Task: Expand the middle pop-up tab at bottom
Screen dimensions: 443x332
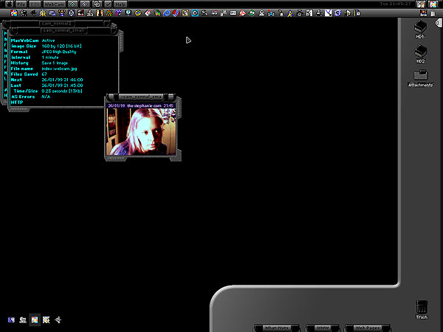Action: (x=322, y=328)
